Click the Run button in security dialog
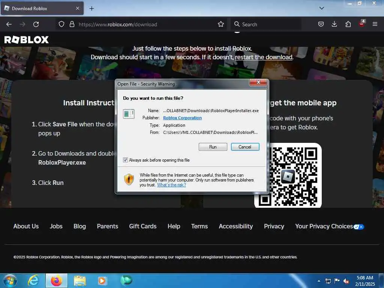This screenshot has height=288, width=384. pos(213,147)
